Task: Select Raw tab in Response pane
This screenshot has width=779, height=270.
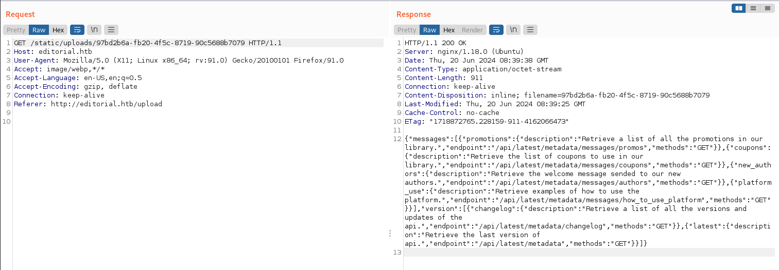Action: click(430, 30)
